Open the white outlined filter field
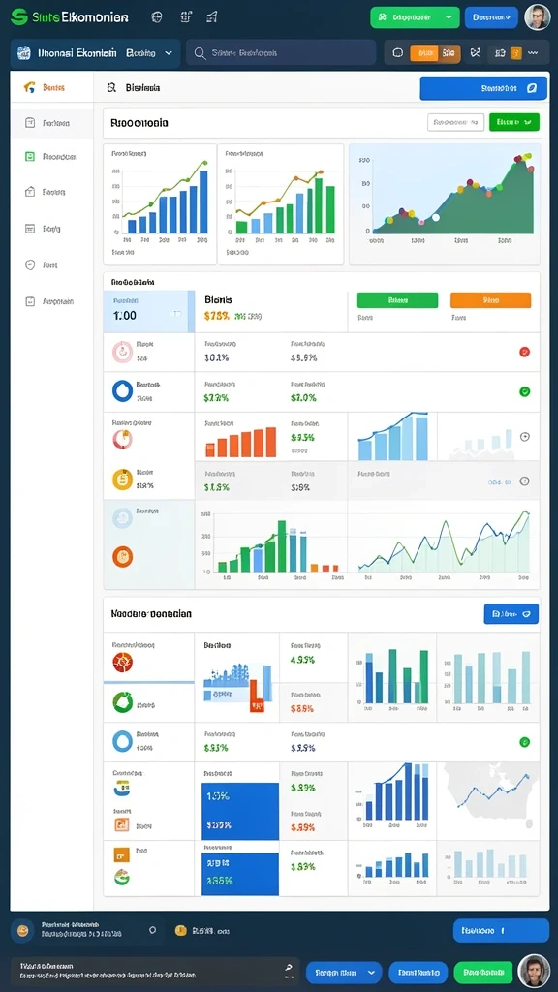Image resolution: width=558 pixels, height=992 pixels. [x=455, y=122]
